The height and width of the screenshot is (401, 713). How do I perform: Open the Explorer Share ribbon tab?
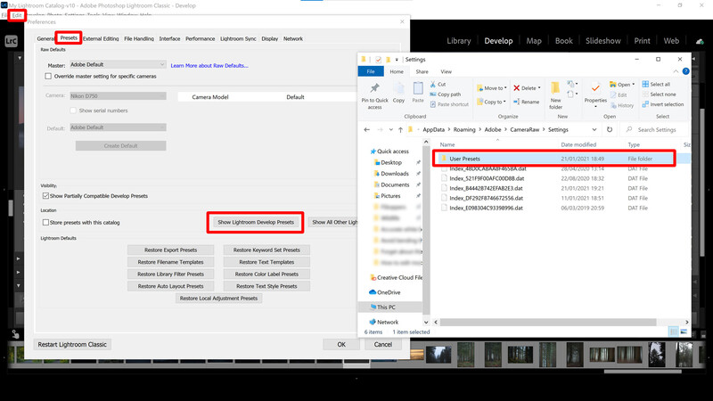point(422,71)
